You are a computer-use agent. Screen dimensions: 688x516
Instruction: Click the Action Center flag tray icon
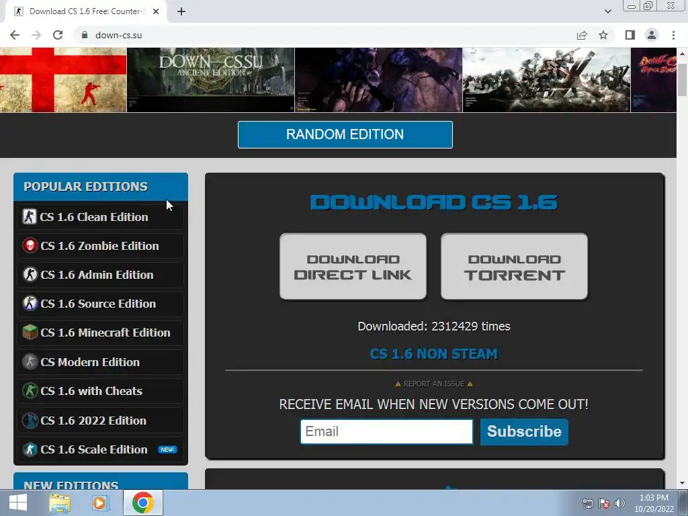(x=604, y=503)
